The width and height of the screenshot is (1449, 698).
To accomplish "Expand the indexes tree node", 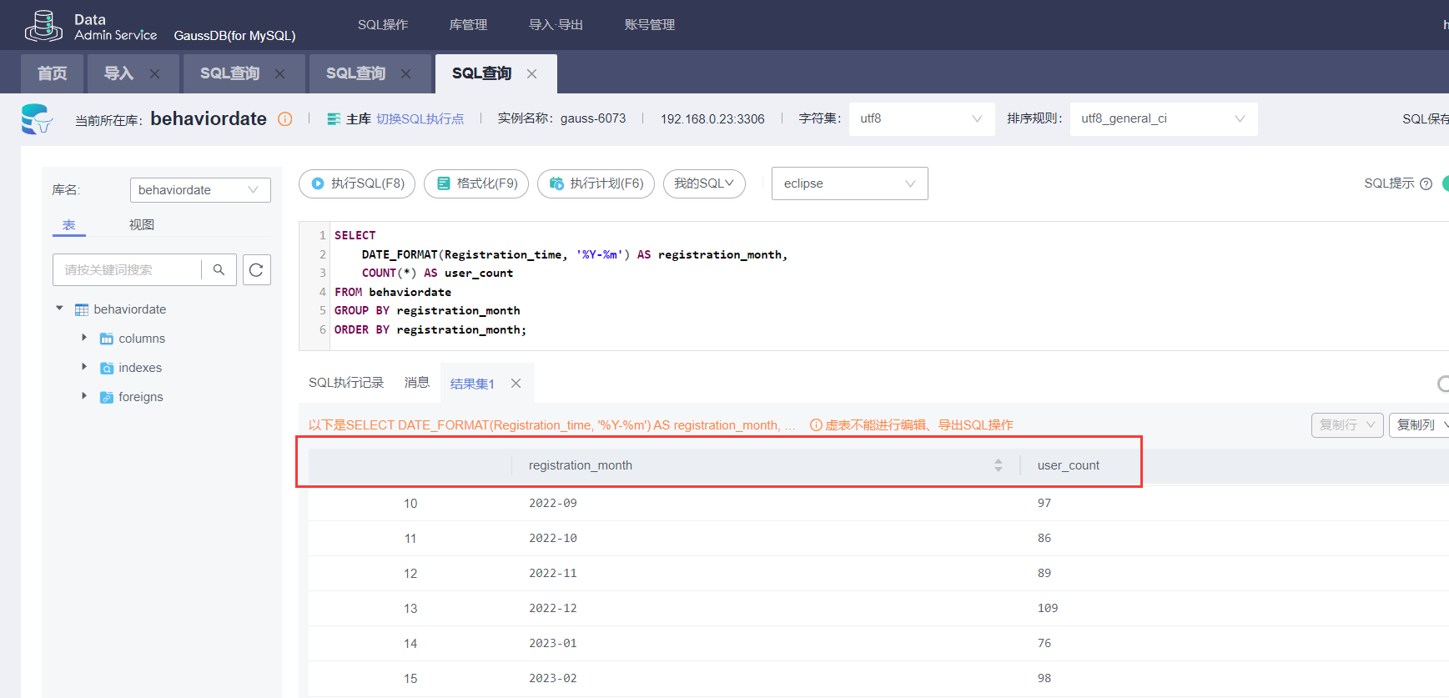I will point(84,367).
